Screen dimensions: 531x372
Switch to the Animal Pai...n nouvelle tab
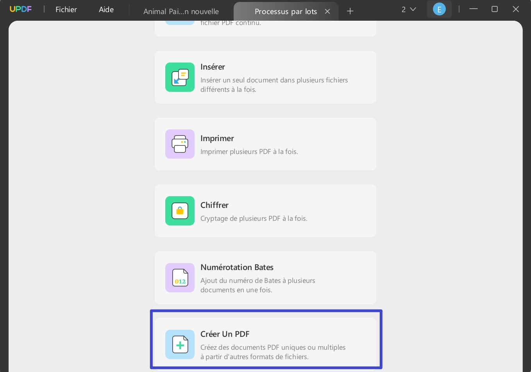point(181,11)
